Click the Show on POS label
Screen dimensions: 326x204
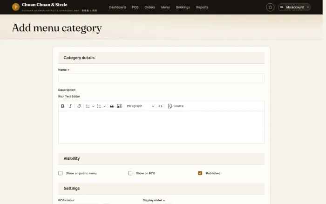click(x=145, y=173)
